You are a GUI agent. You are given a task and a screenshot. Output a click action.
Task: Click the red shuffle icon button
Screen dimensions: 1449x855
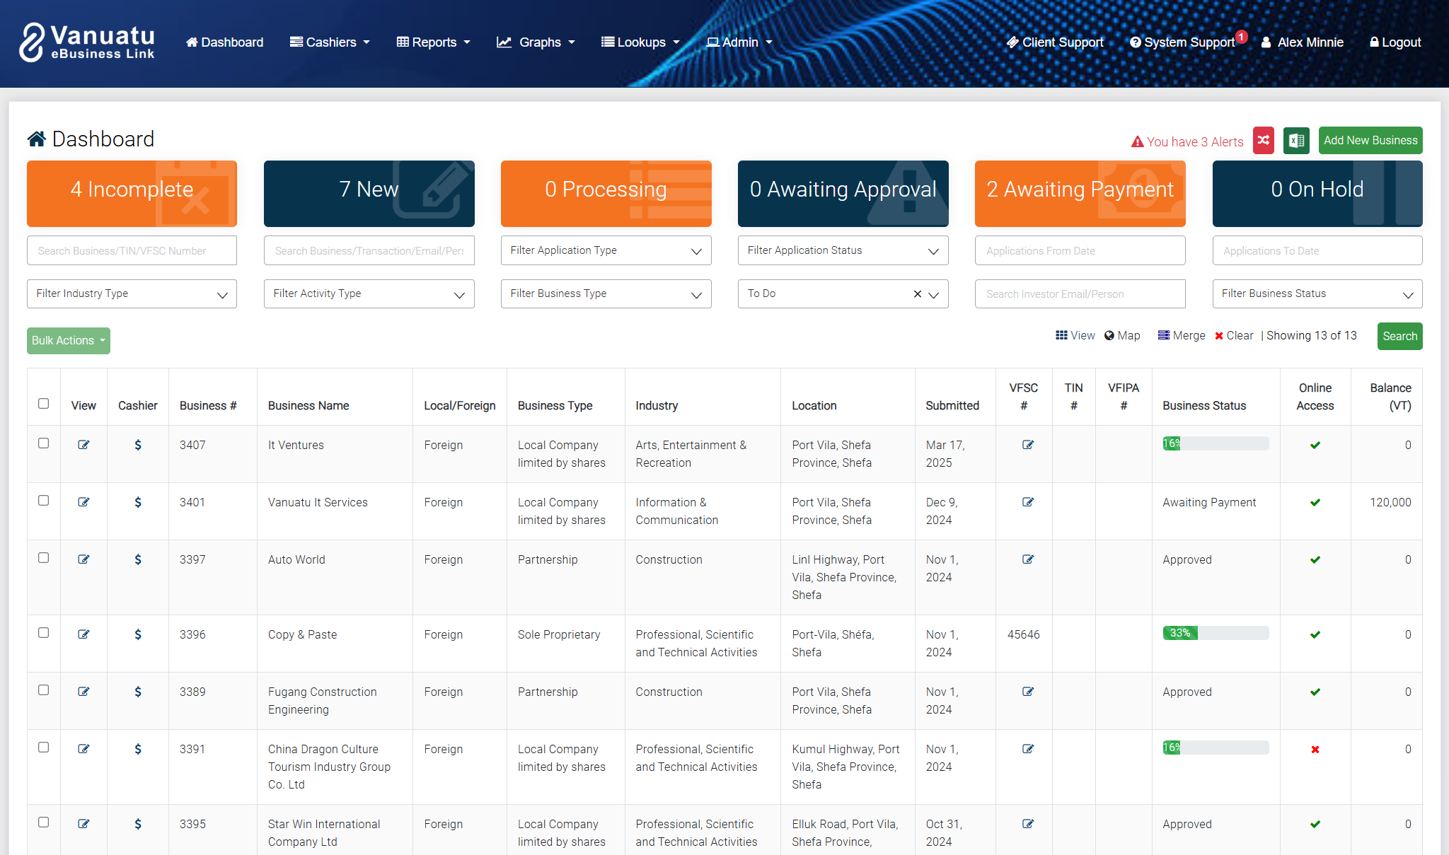pos(1263,140)
